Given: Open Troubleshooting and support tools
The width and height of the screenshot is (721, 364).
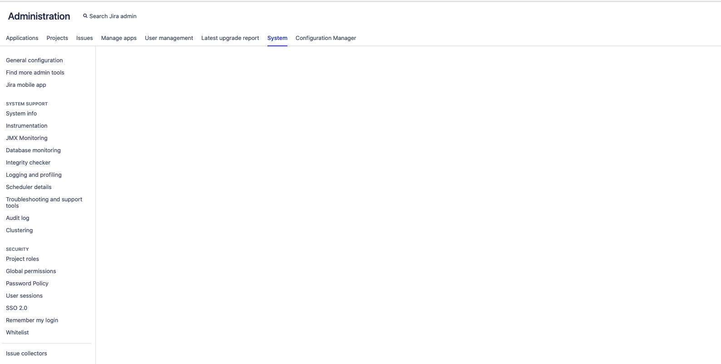Looking at the screenshot, I should tap(44, 203).
